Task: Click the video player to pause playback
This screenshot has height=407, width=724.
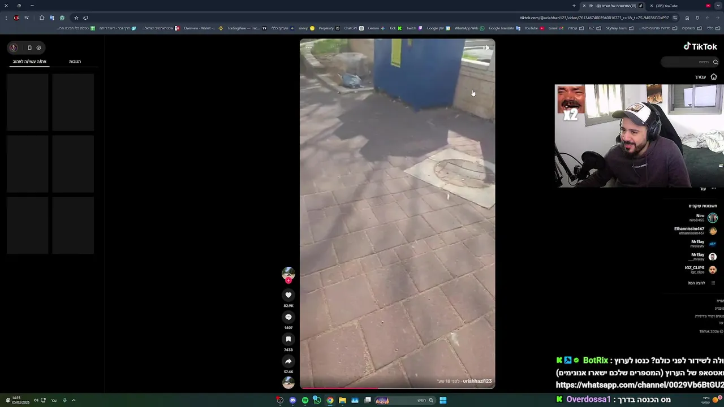Action: click(397, 214)
